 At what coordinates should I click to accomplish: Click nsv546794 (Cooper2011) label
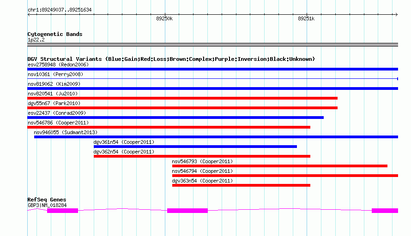pyautogui.click(x=202, y=171)
